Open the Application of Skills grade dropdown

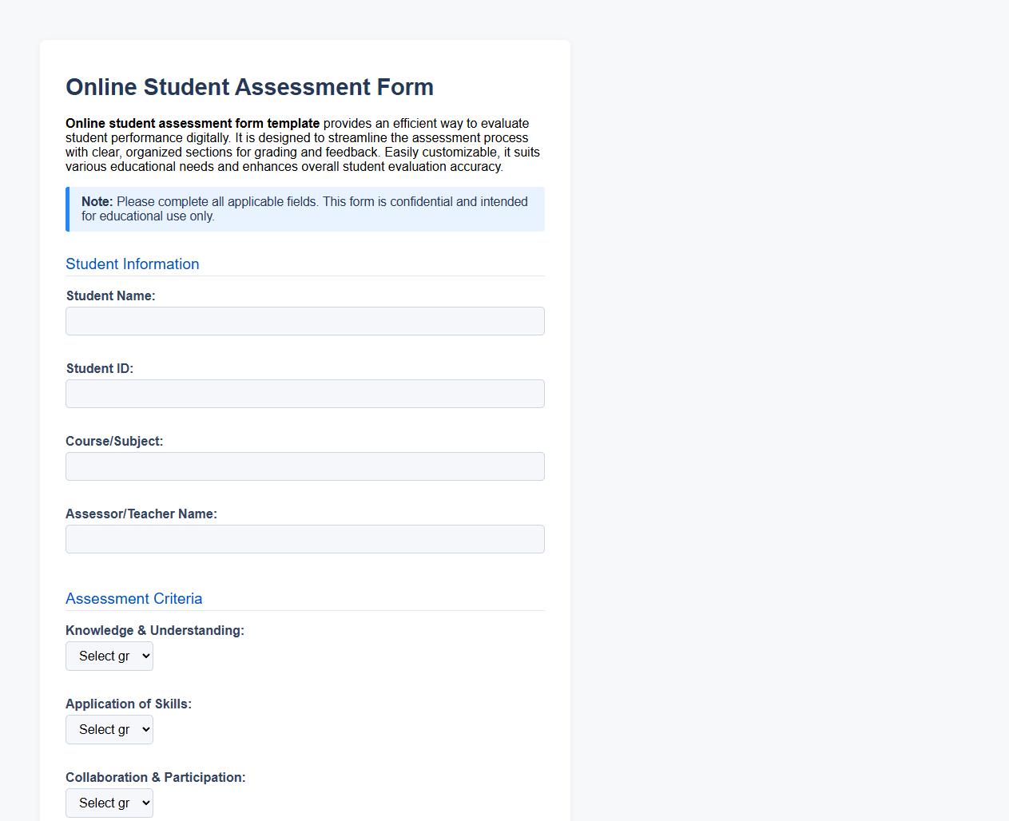pyautogui.click(x=109, y=729)
